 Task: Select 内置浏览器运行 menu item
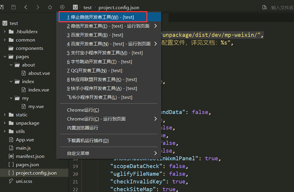point(109,128)
